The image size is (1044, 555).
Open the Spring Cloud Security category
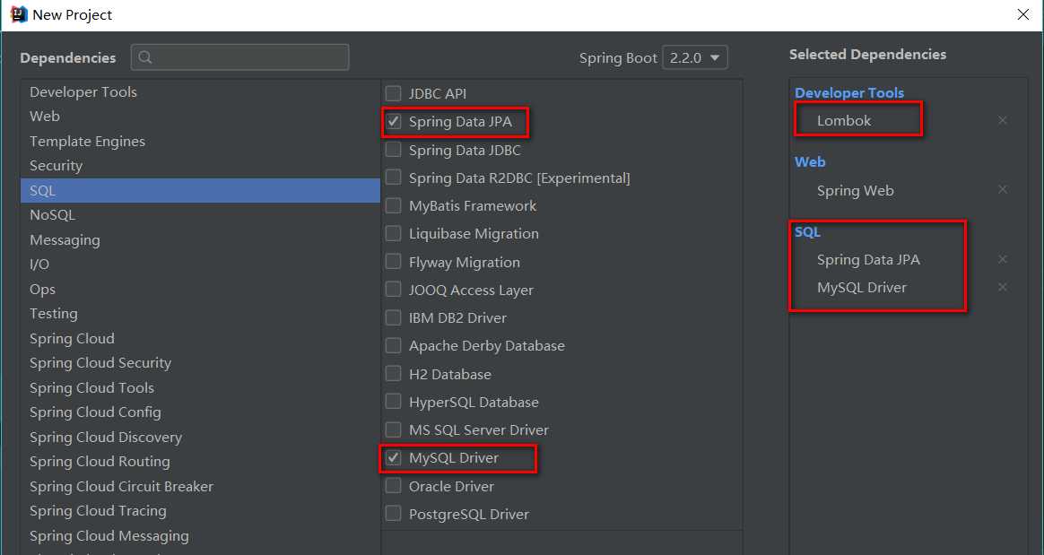point(100,363)
